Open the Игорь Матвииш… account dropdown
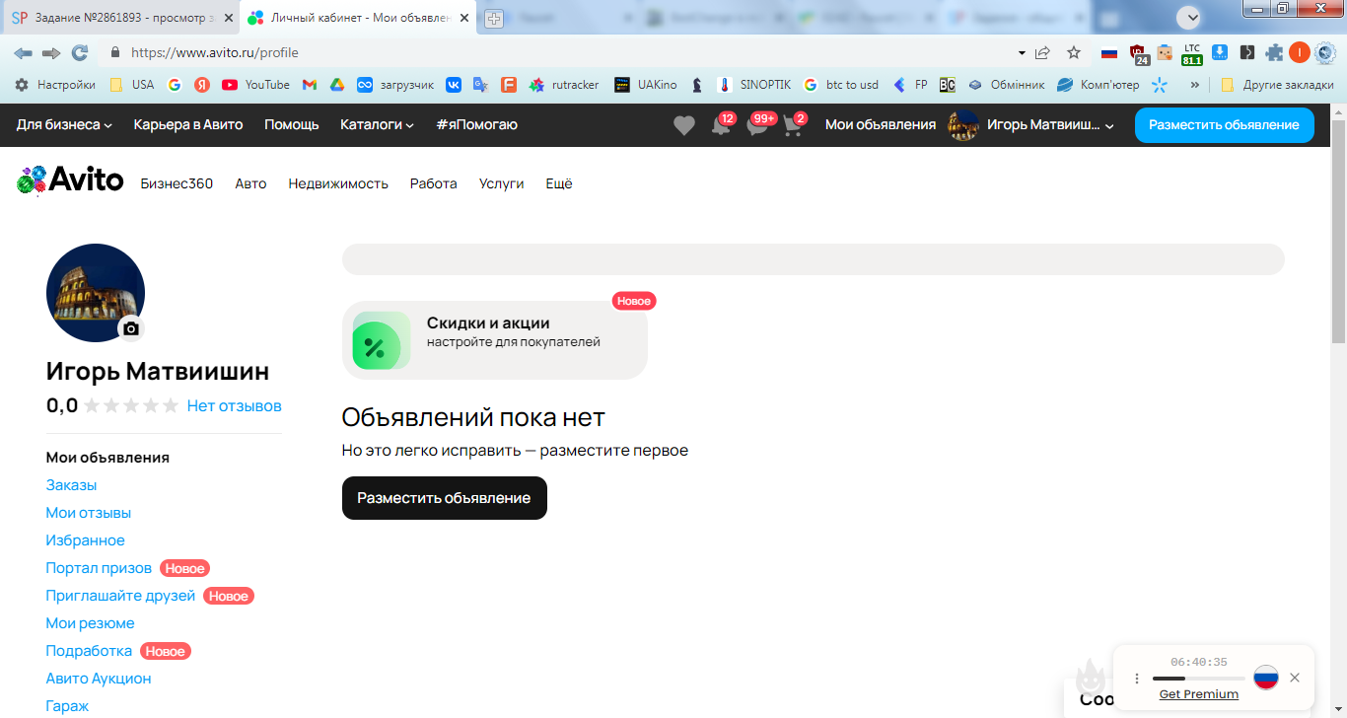The image size is (1347, 718). pos(1031,125)
